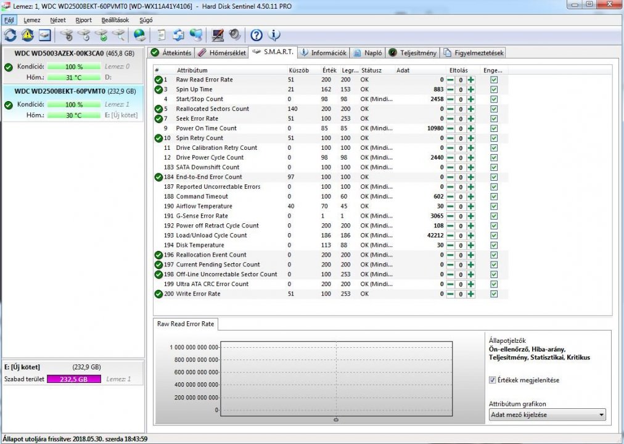Open the Súgó menu
Viewport: 624px width, 444px height.
click(x=146, y=20)
